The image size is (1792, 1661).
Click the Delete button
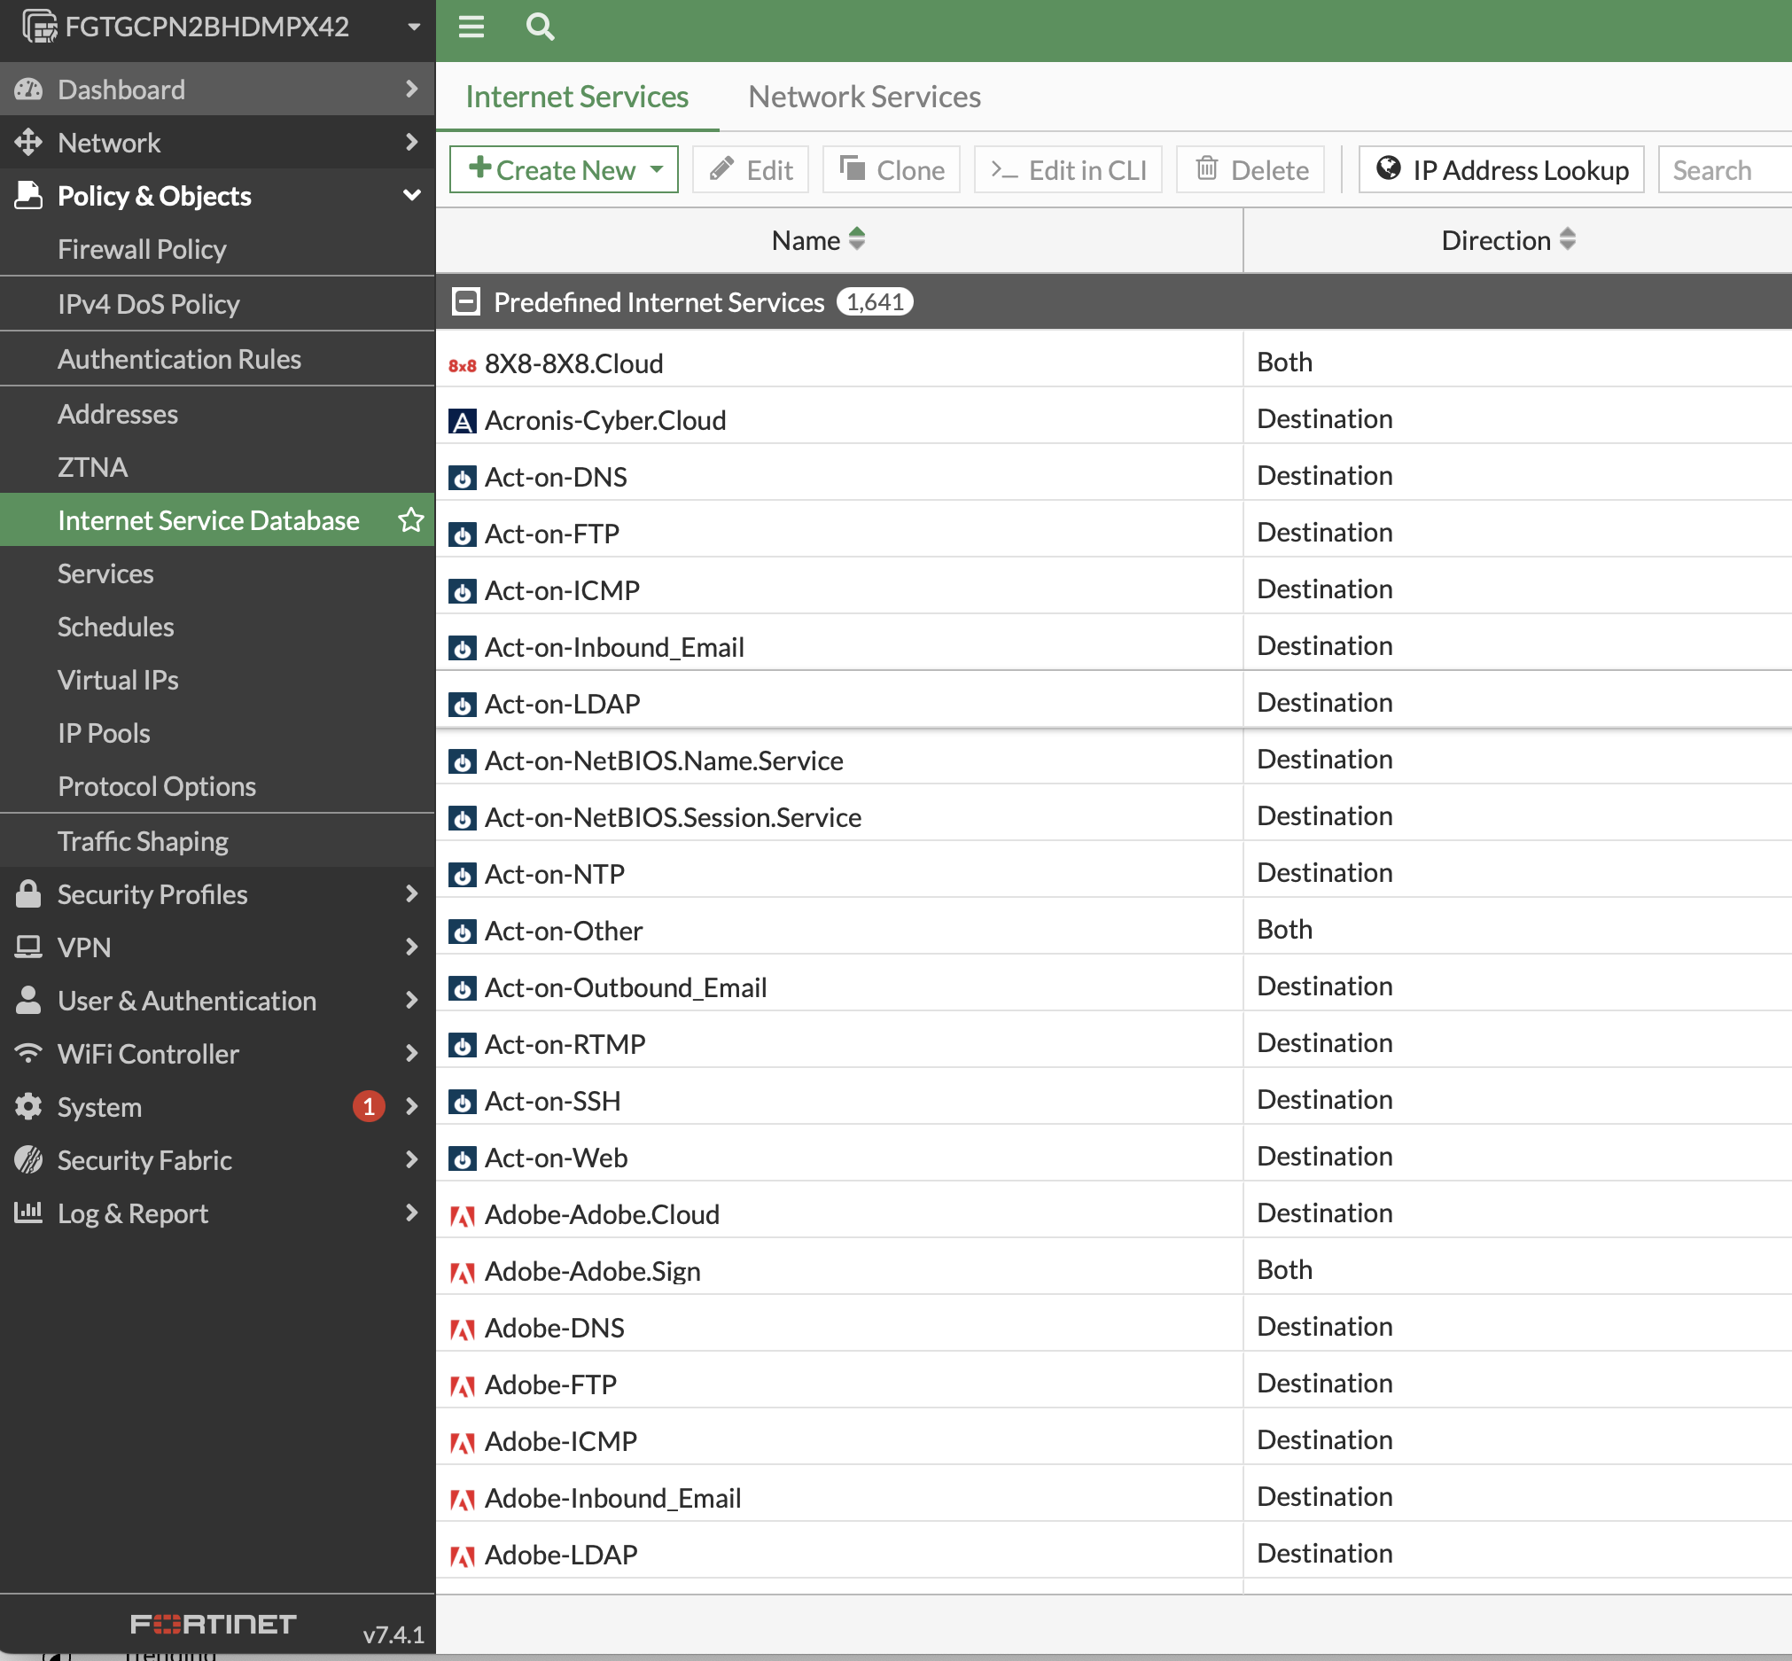click(x=1251, y=169)
